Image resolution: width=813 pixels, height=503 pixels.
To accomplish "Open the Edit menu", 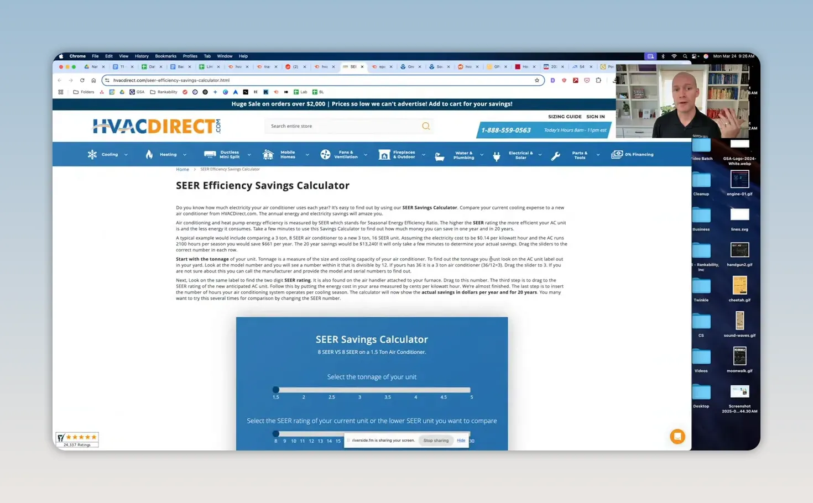I will coord(109,56).
